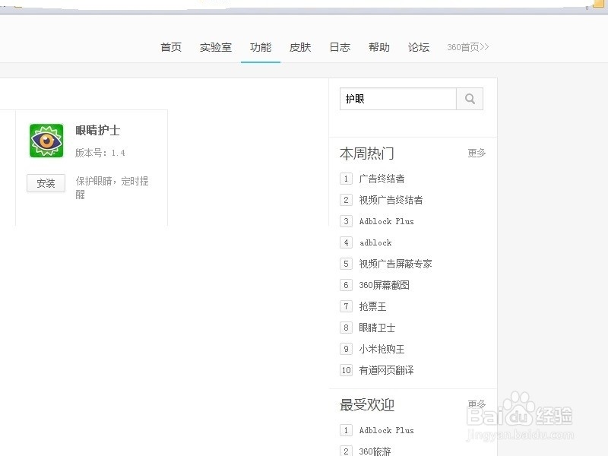The width and height of the screenshot is (608, 456).
Task: Click 更多 next to 本周热门
Action: pos(476,153)
